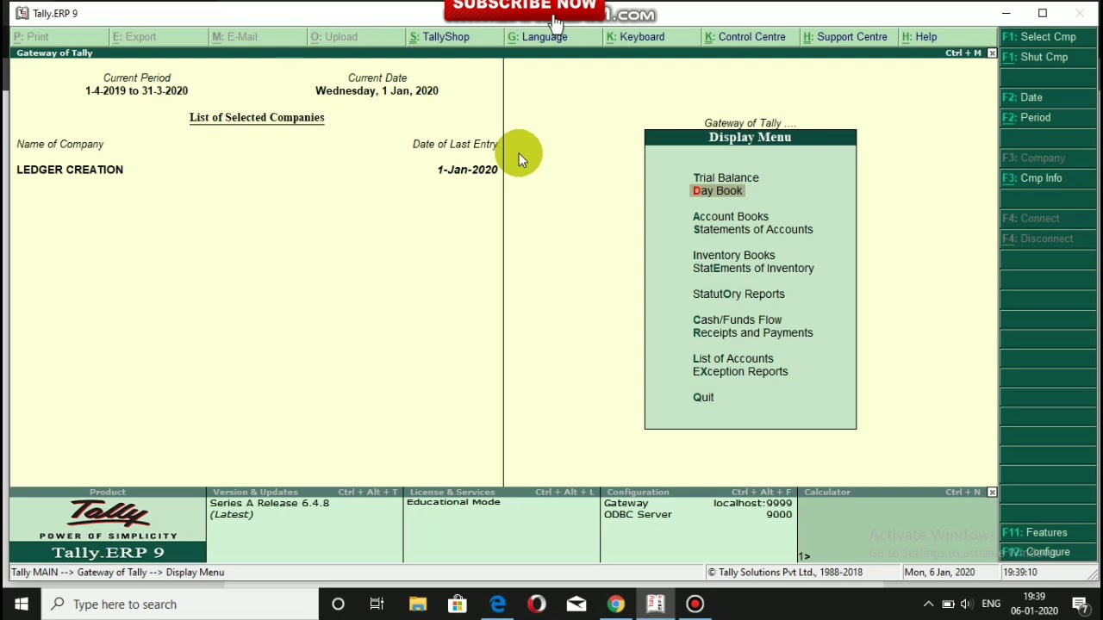Image resolution: width=1103 pixels, height=620 pixels.
Task: Click F11 Features button
Action: pos(1048,532)
